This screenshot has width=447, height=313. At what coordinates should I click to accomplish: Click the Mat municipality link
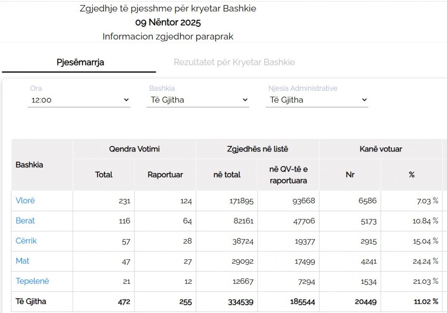click(23, 261)
